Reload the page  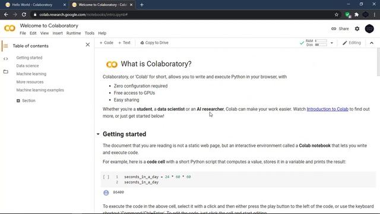(24, 14)
